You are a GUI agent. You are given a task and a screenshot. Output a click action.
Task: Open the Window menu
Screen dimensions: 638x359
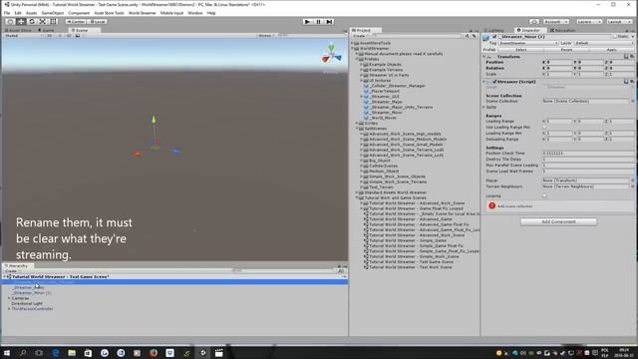[x=195, y=13]
